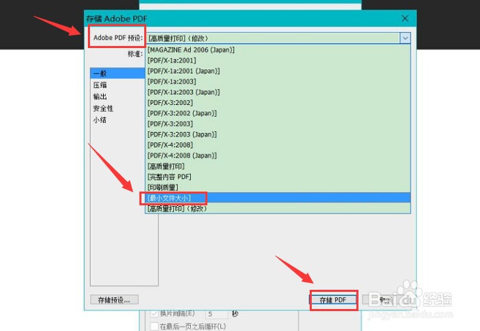Choose the [印刷质量] preset
The height and width of the screenshot is (331, 480).
277,187
